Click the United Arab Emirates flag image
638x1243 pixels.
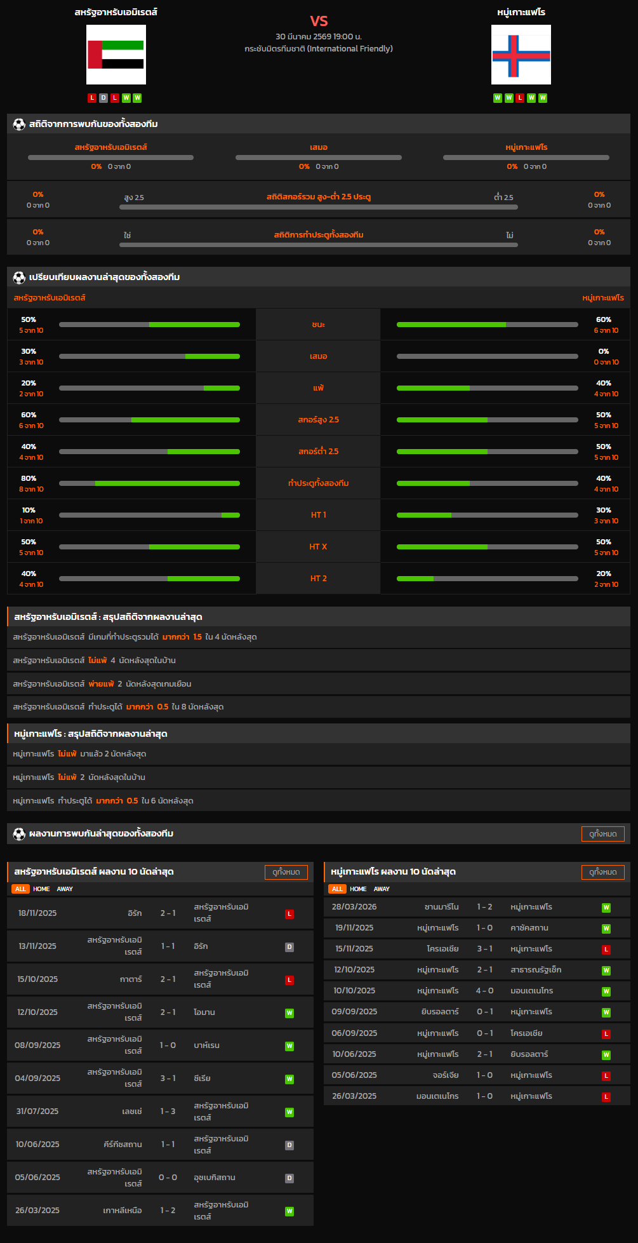click(x=116, y=55)
